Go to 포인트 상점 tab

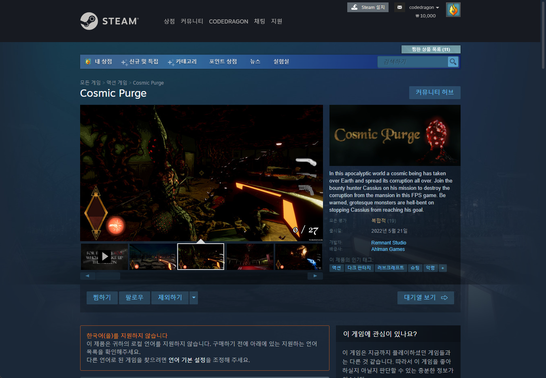[x=223, y=62]
